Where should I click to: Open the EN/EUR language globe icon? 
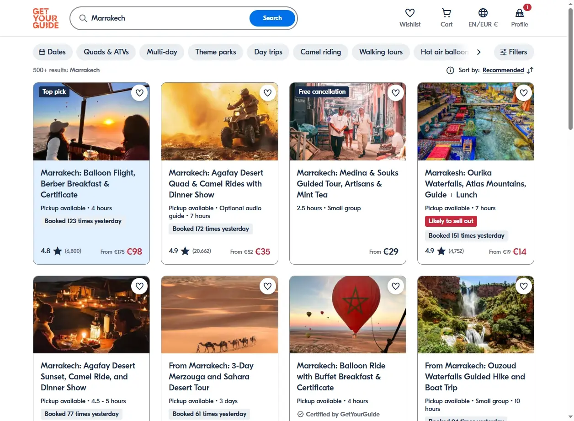[483, 13]
